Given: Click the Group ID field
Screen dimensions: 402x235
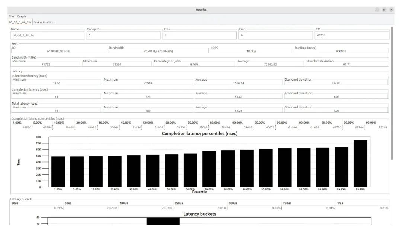Looking at the screenshot, I should (124, 35).
